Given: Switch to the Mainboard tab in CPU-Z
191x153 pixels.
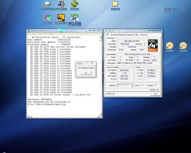Looking at the screenshot, I should tap(122, 35).
